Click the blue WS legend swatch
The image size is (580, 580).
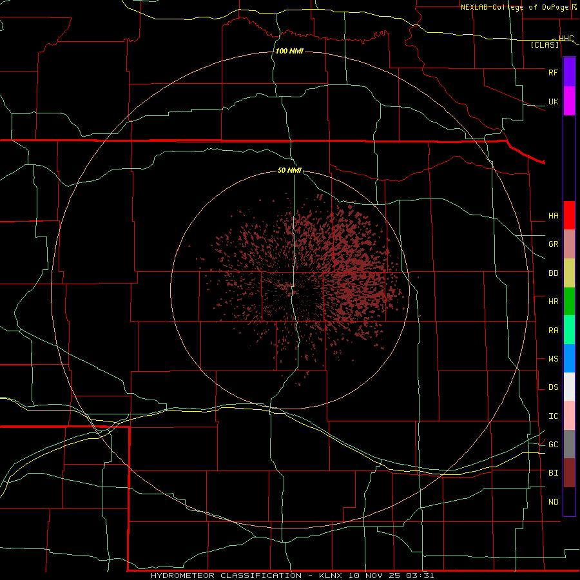(569, 358)
